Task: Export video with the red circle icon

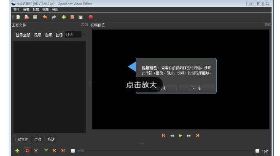Action: tap(91, 17)
